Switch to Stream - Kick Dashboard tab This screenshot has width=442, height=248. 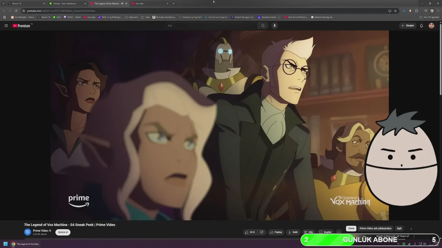coord(68,3)
